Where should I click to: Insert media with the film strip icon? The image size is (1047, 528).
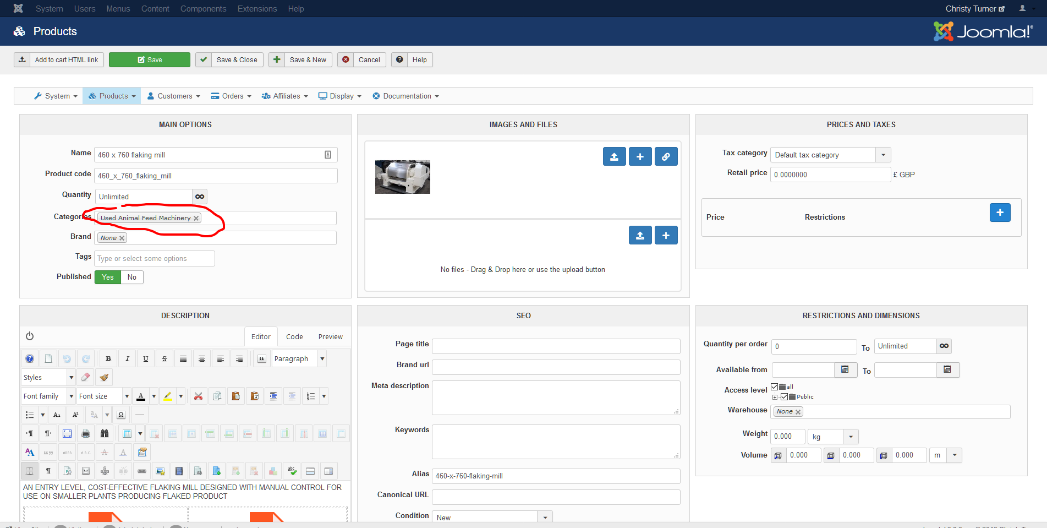tap(179, 471)
